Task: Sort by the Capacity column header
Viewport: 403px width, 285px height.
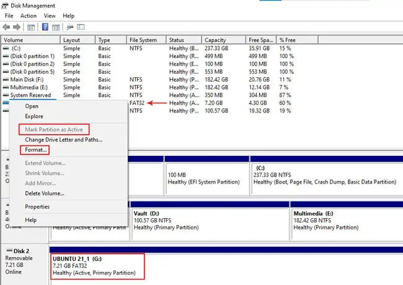Action: [224, 40]
